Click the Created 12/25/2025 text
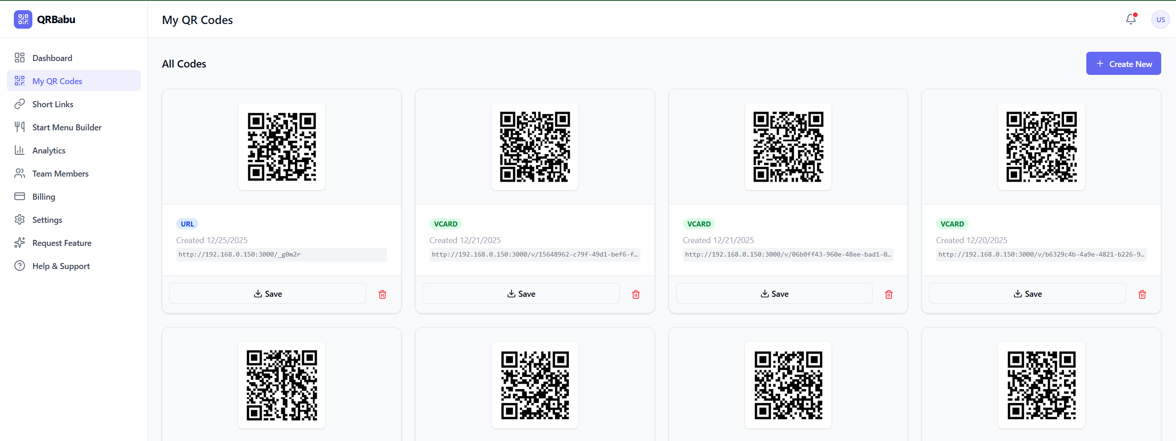Viewport: 1176px width, 441px height. point(212,240)
